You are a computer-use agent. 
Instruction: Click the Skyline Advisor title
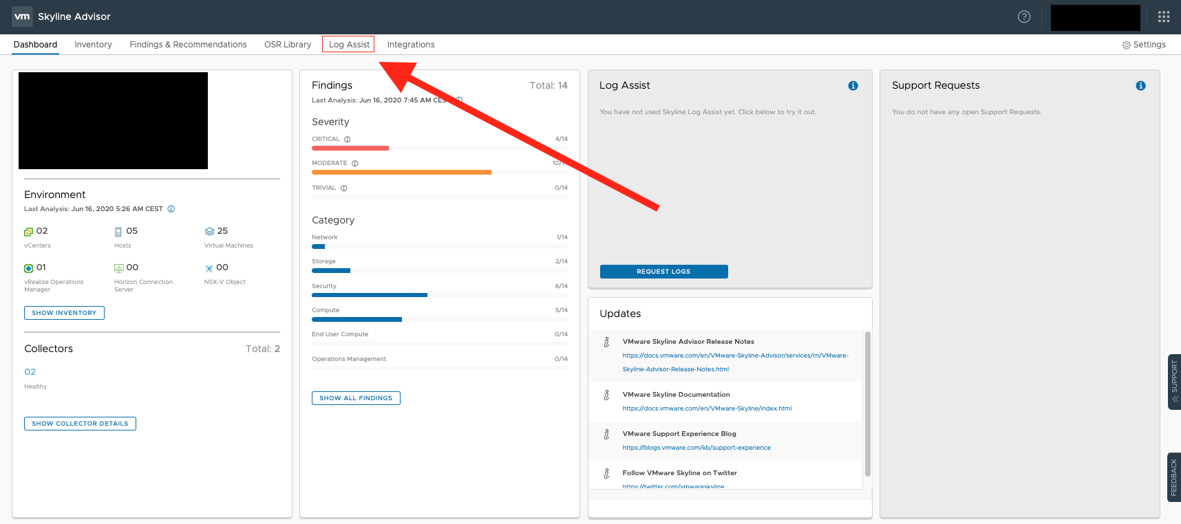click(x=74, y=17)
